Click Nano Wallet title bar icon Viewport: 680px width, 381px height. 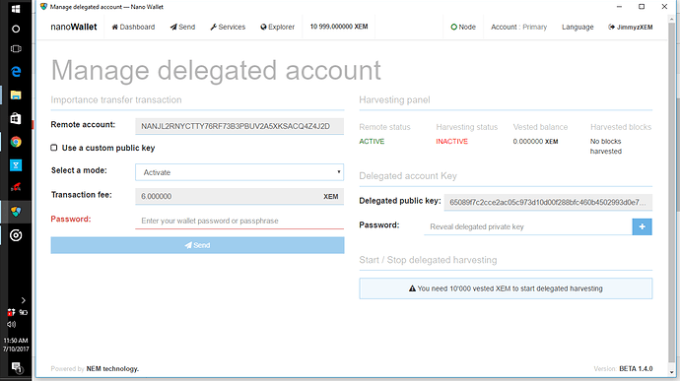[43, 7]
